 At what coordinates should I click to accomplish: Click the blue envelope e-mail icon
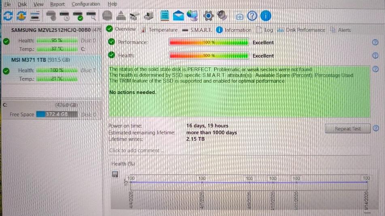pos(178,16)
